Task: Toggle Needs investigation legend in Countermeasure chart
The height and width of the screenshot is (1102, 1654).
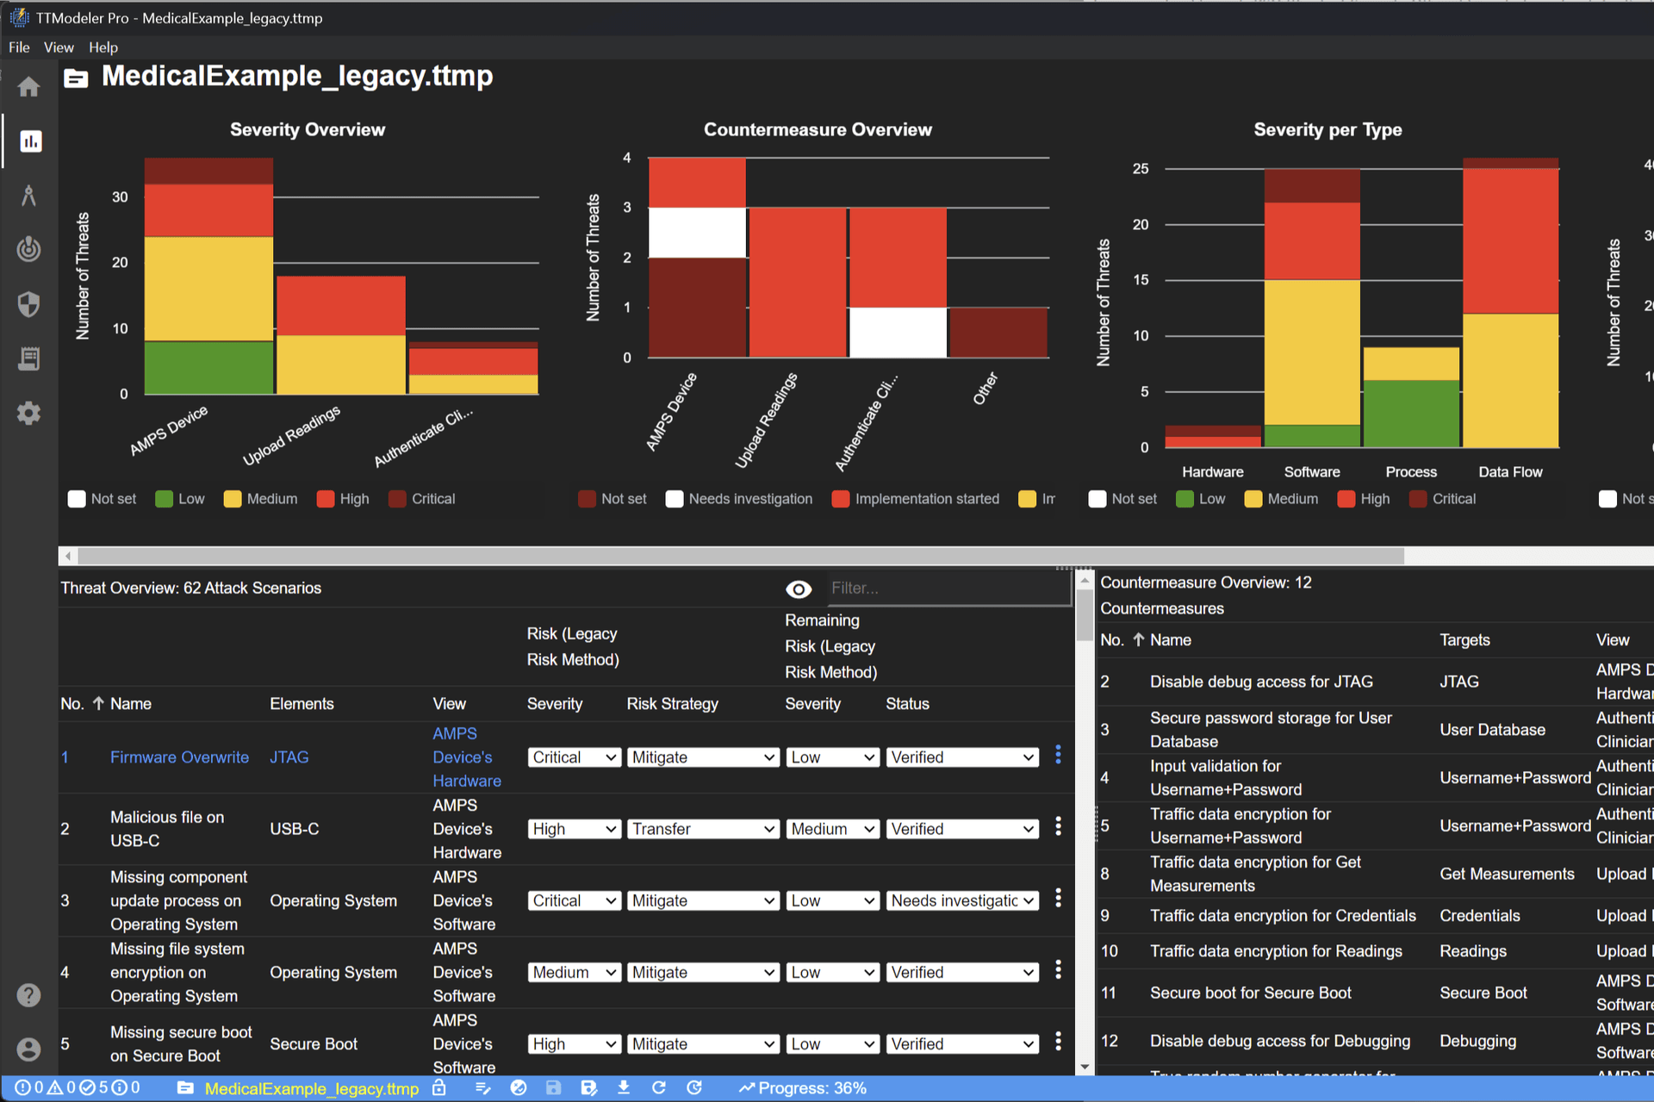Action: pos(739,499)
